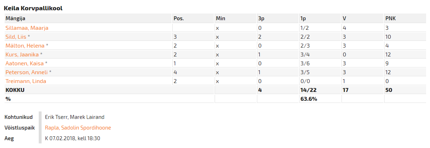
Task: Click referee names Erik Tserr, Marek Lairand
Action: tap(75, 117)
